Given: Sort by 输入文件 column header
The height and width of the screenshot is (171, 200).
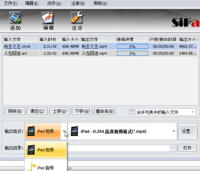Looking at the screenshot, I should point(21,39).
